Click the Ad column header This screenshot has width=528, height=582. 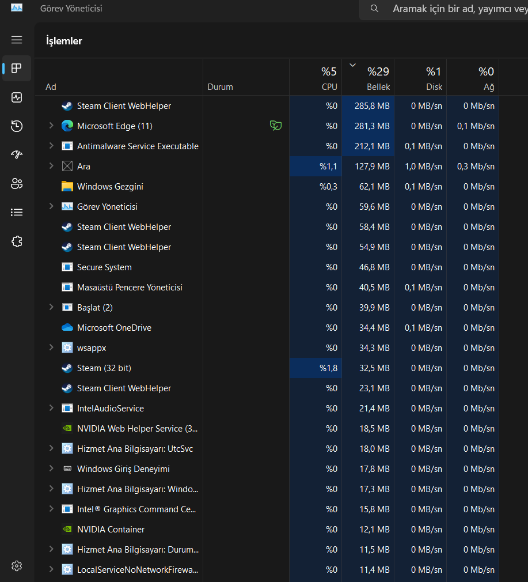51,86
